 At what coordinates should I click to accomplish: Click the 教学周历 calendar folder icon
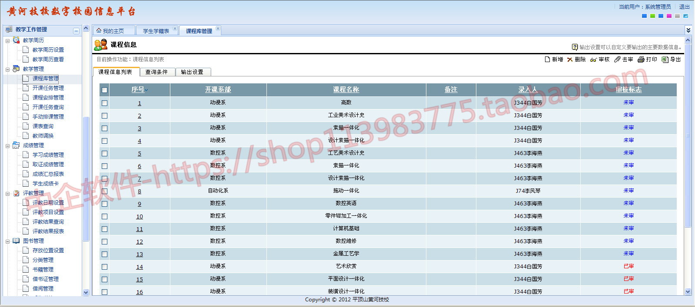(x=16, y=40)
